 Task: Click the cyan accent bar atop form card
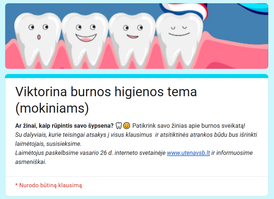click(x=136, y=76)
